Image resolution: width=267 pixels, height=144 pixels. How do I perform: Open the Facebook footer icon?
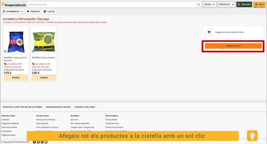pos(34,142)
